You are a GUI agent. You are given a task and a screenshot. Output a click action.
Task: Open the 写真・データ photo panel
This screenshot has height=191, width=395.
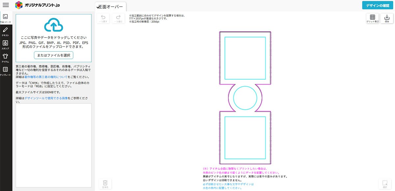[x=6, y=19]
